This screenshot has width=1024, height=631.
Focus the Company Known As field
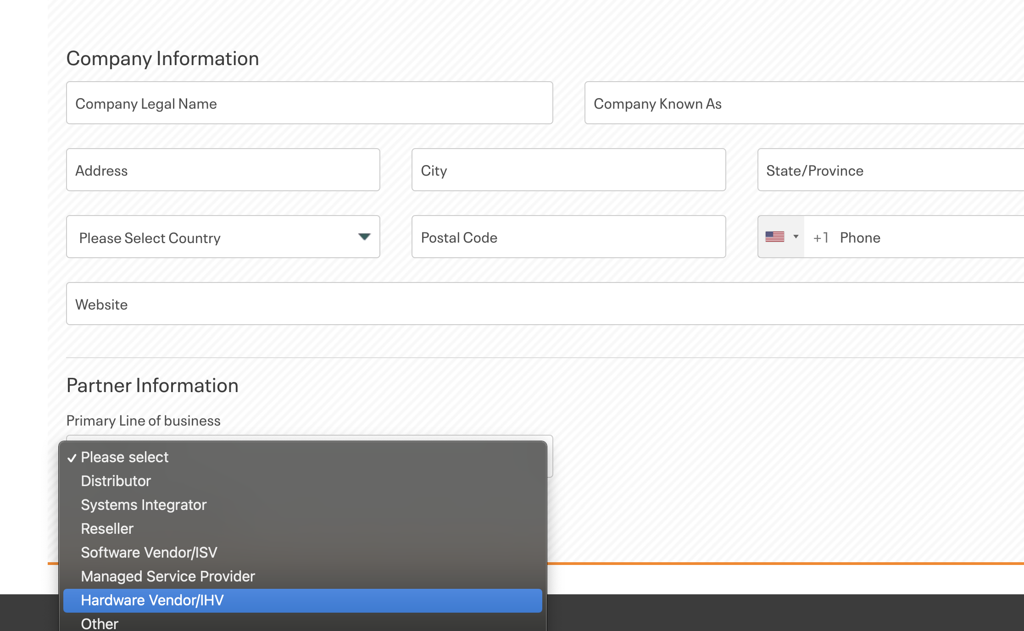(x=803, y=103)
